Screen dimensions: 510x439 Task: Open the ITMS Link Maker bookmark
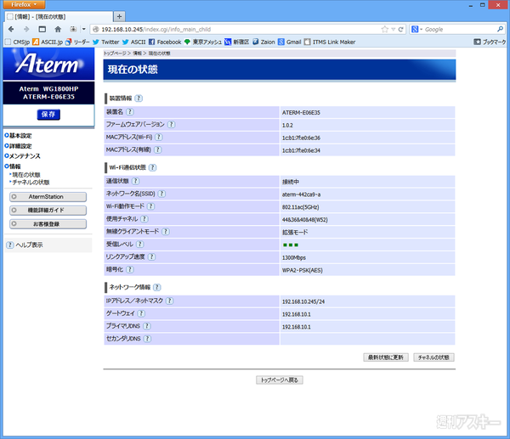coord(330,42)
